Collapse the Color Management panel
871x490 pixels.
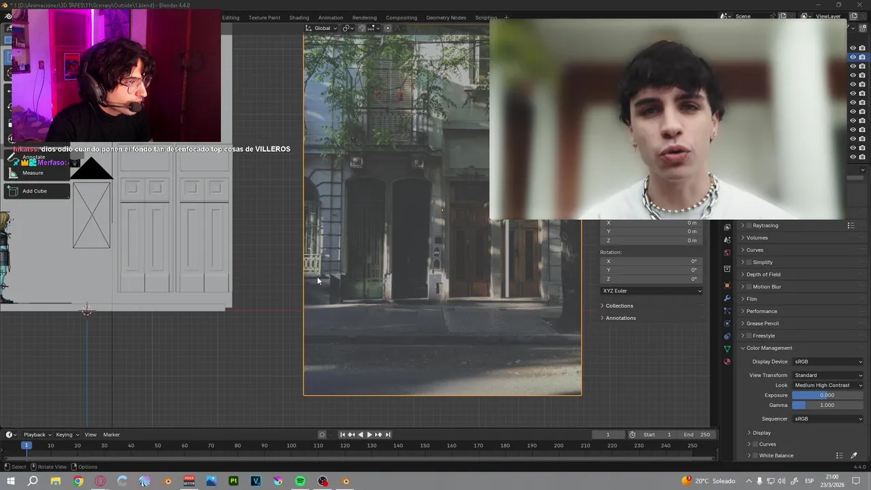click(769, 348)
